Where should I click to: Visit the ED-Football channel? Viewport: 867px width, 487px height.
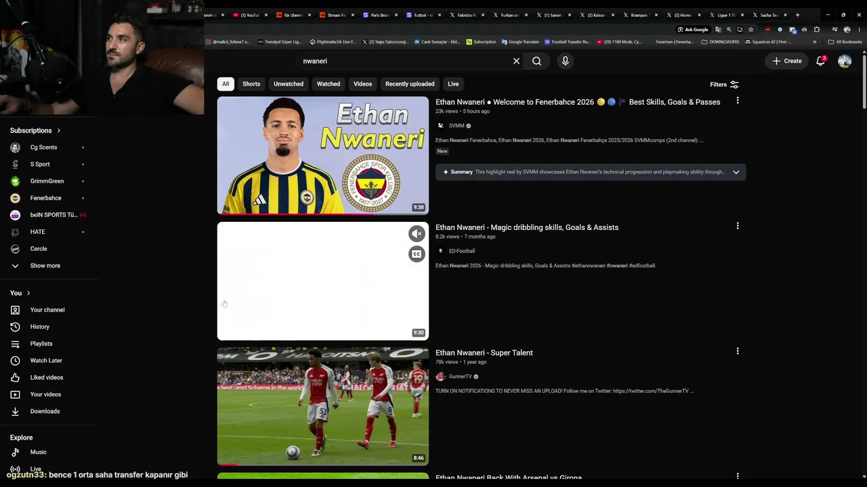(x=462, y=251)
